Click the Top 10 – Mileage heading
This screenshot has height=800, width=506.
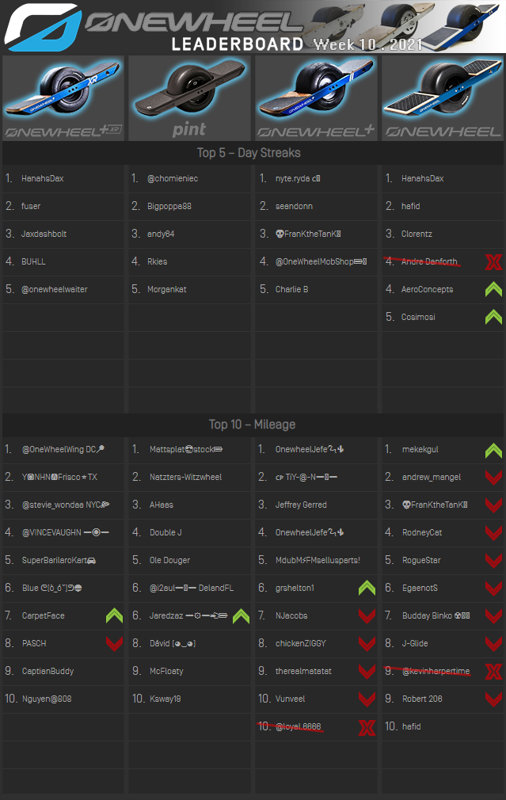coord(252,425)
